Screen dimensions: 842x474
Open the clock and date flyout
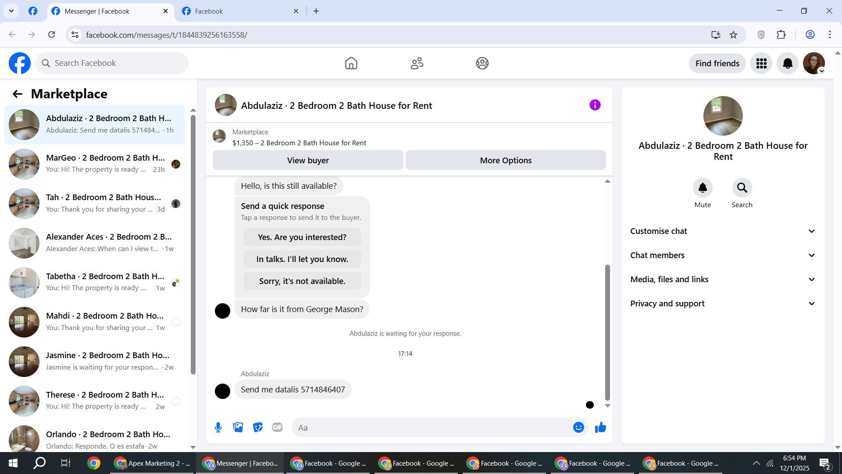(794, 463)
